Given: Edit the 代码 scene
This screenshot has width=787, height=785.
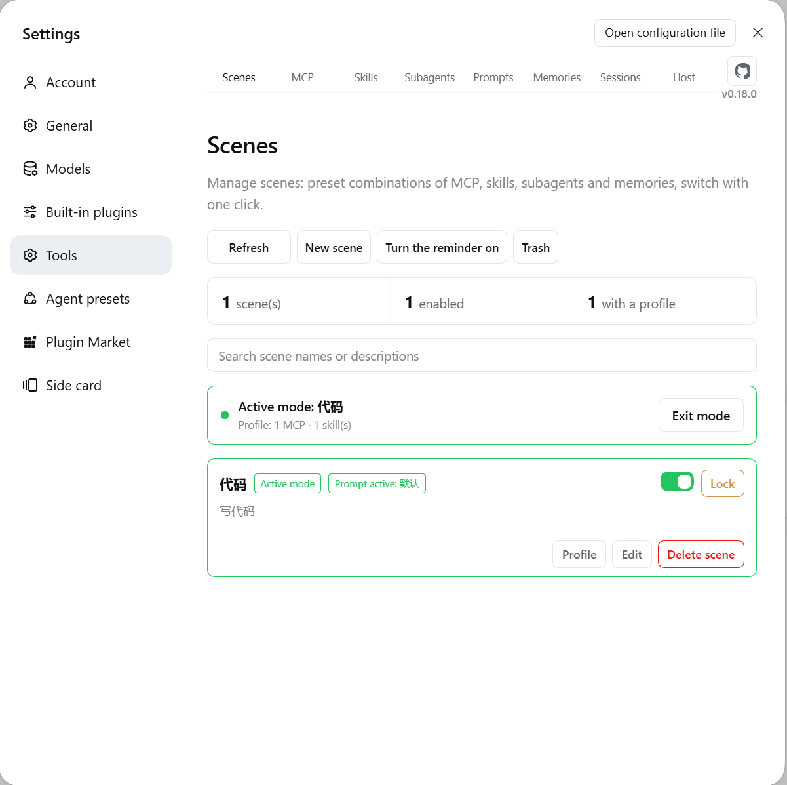Looking at the screenshot, I should coord(632,554).
